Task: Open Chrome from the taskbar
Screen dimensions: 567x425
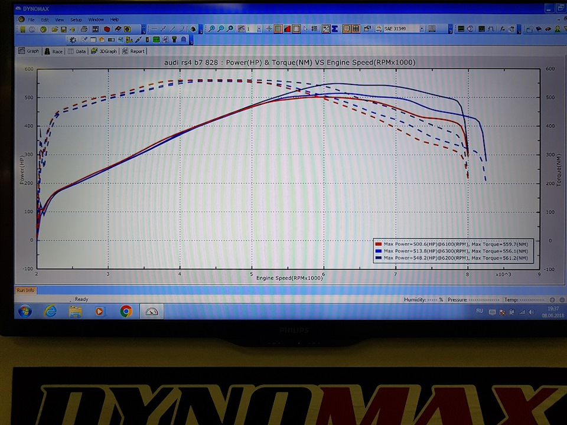Action: coord(126,311)
